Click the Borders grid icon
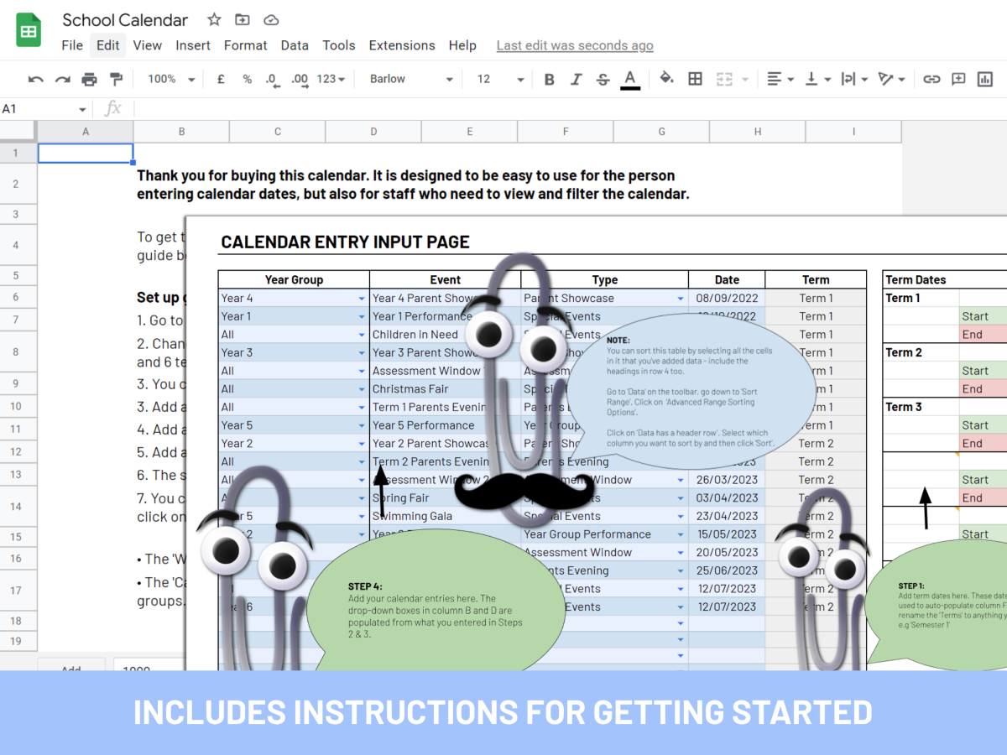The width and height of the screenshot is (1007, 755). tap(695, 79)
